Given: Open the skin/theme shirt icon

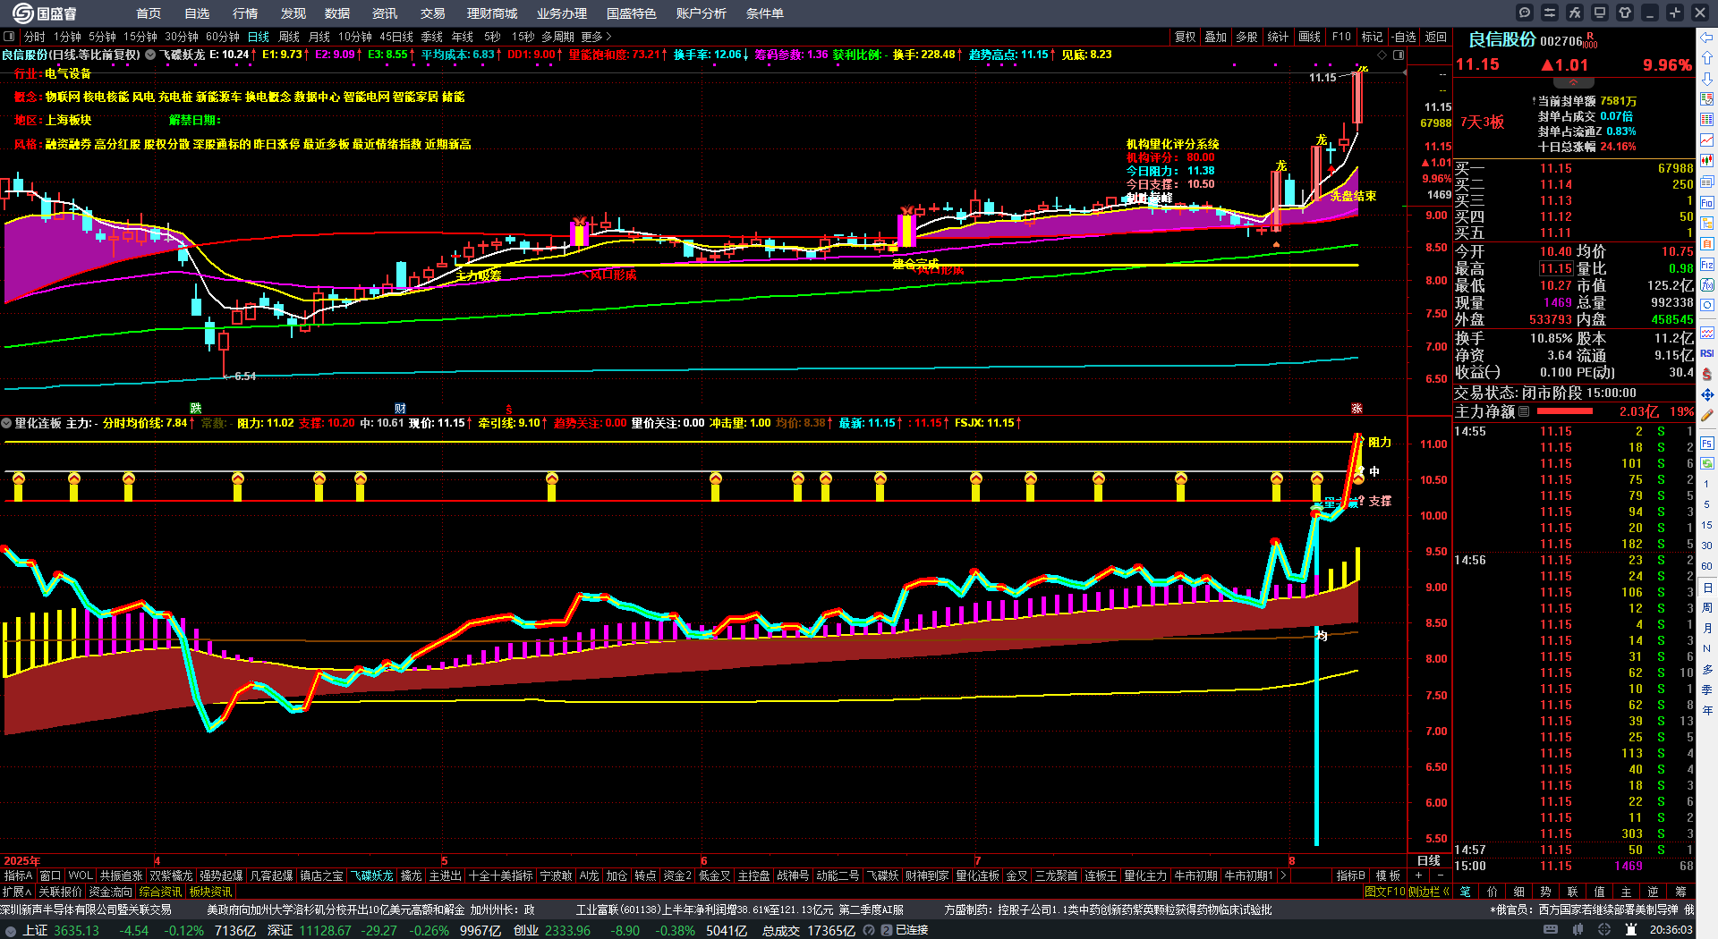Looking at the screenshot, I should coord(1625,13).
